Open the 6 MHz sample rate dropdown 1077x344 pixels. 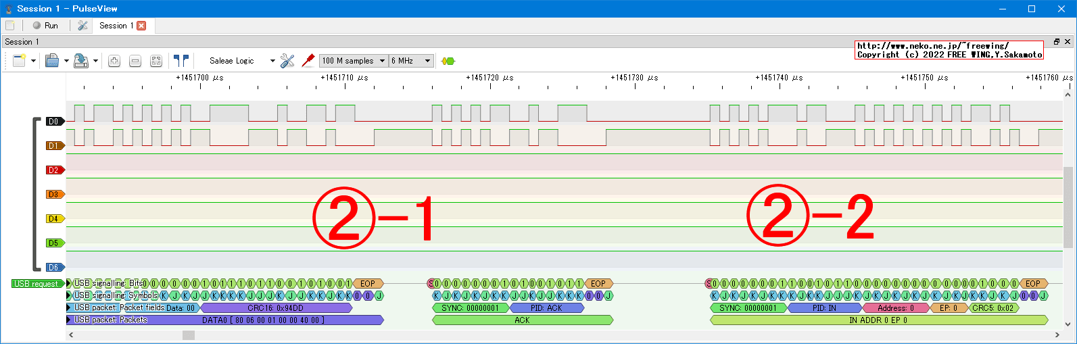(x=410, y=61)
